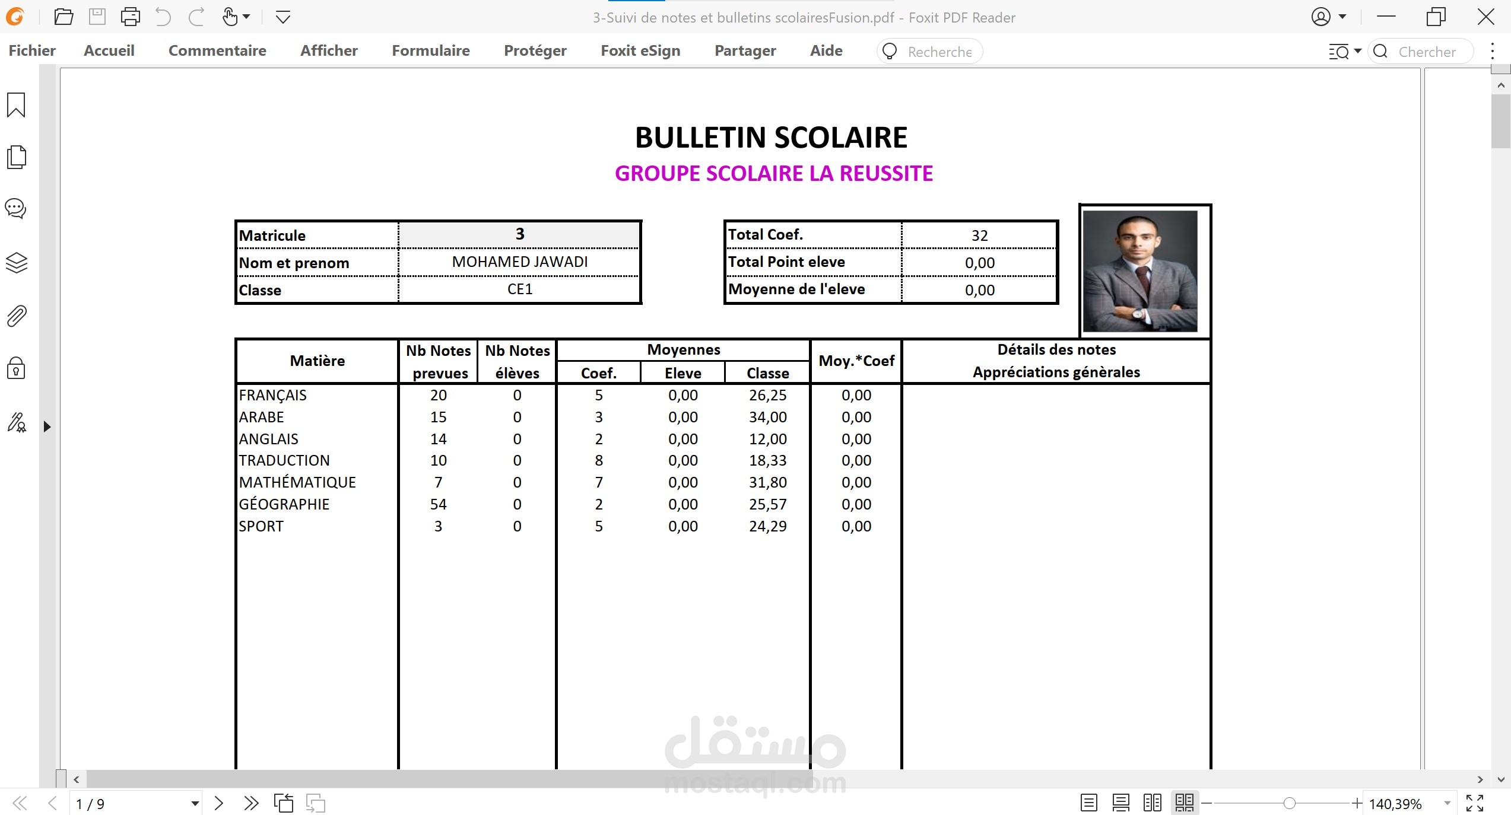Screen dimensions: 1511x815
Task: Open the Security lock panel
Action: tap(16, 368)
